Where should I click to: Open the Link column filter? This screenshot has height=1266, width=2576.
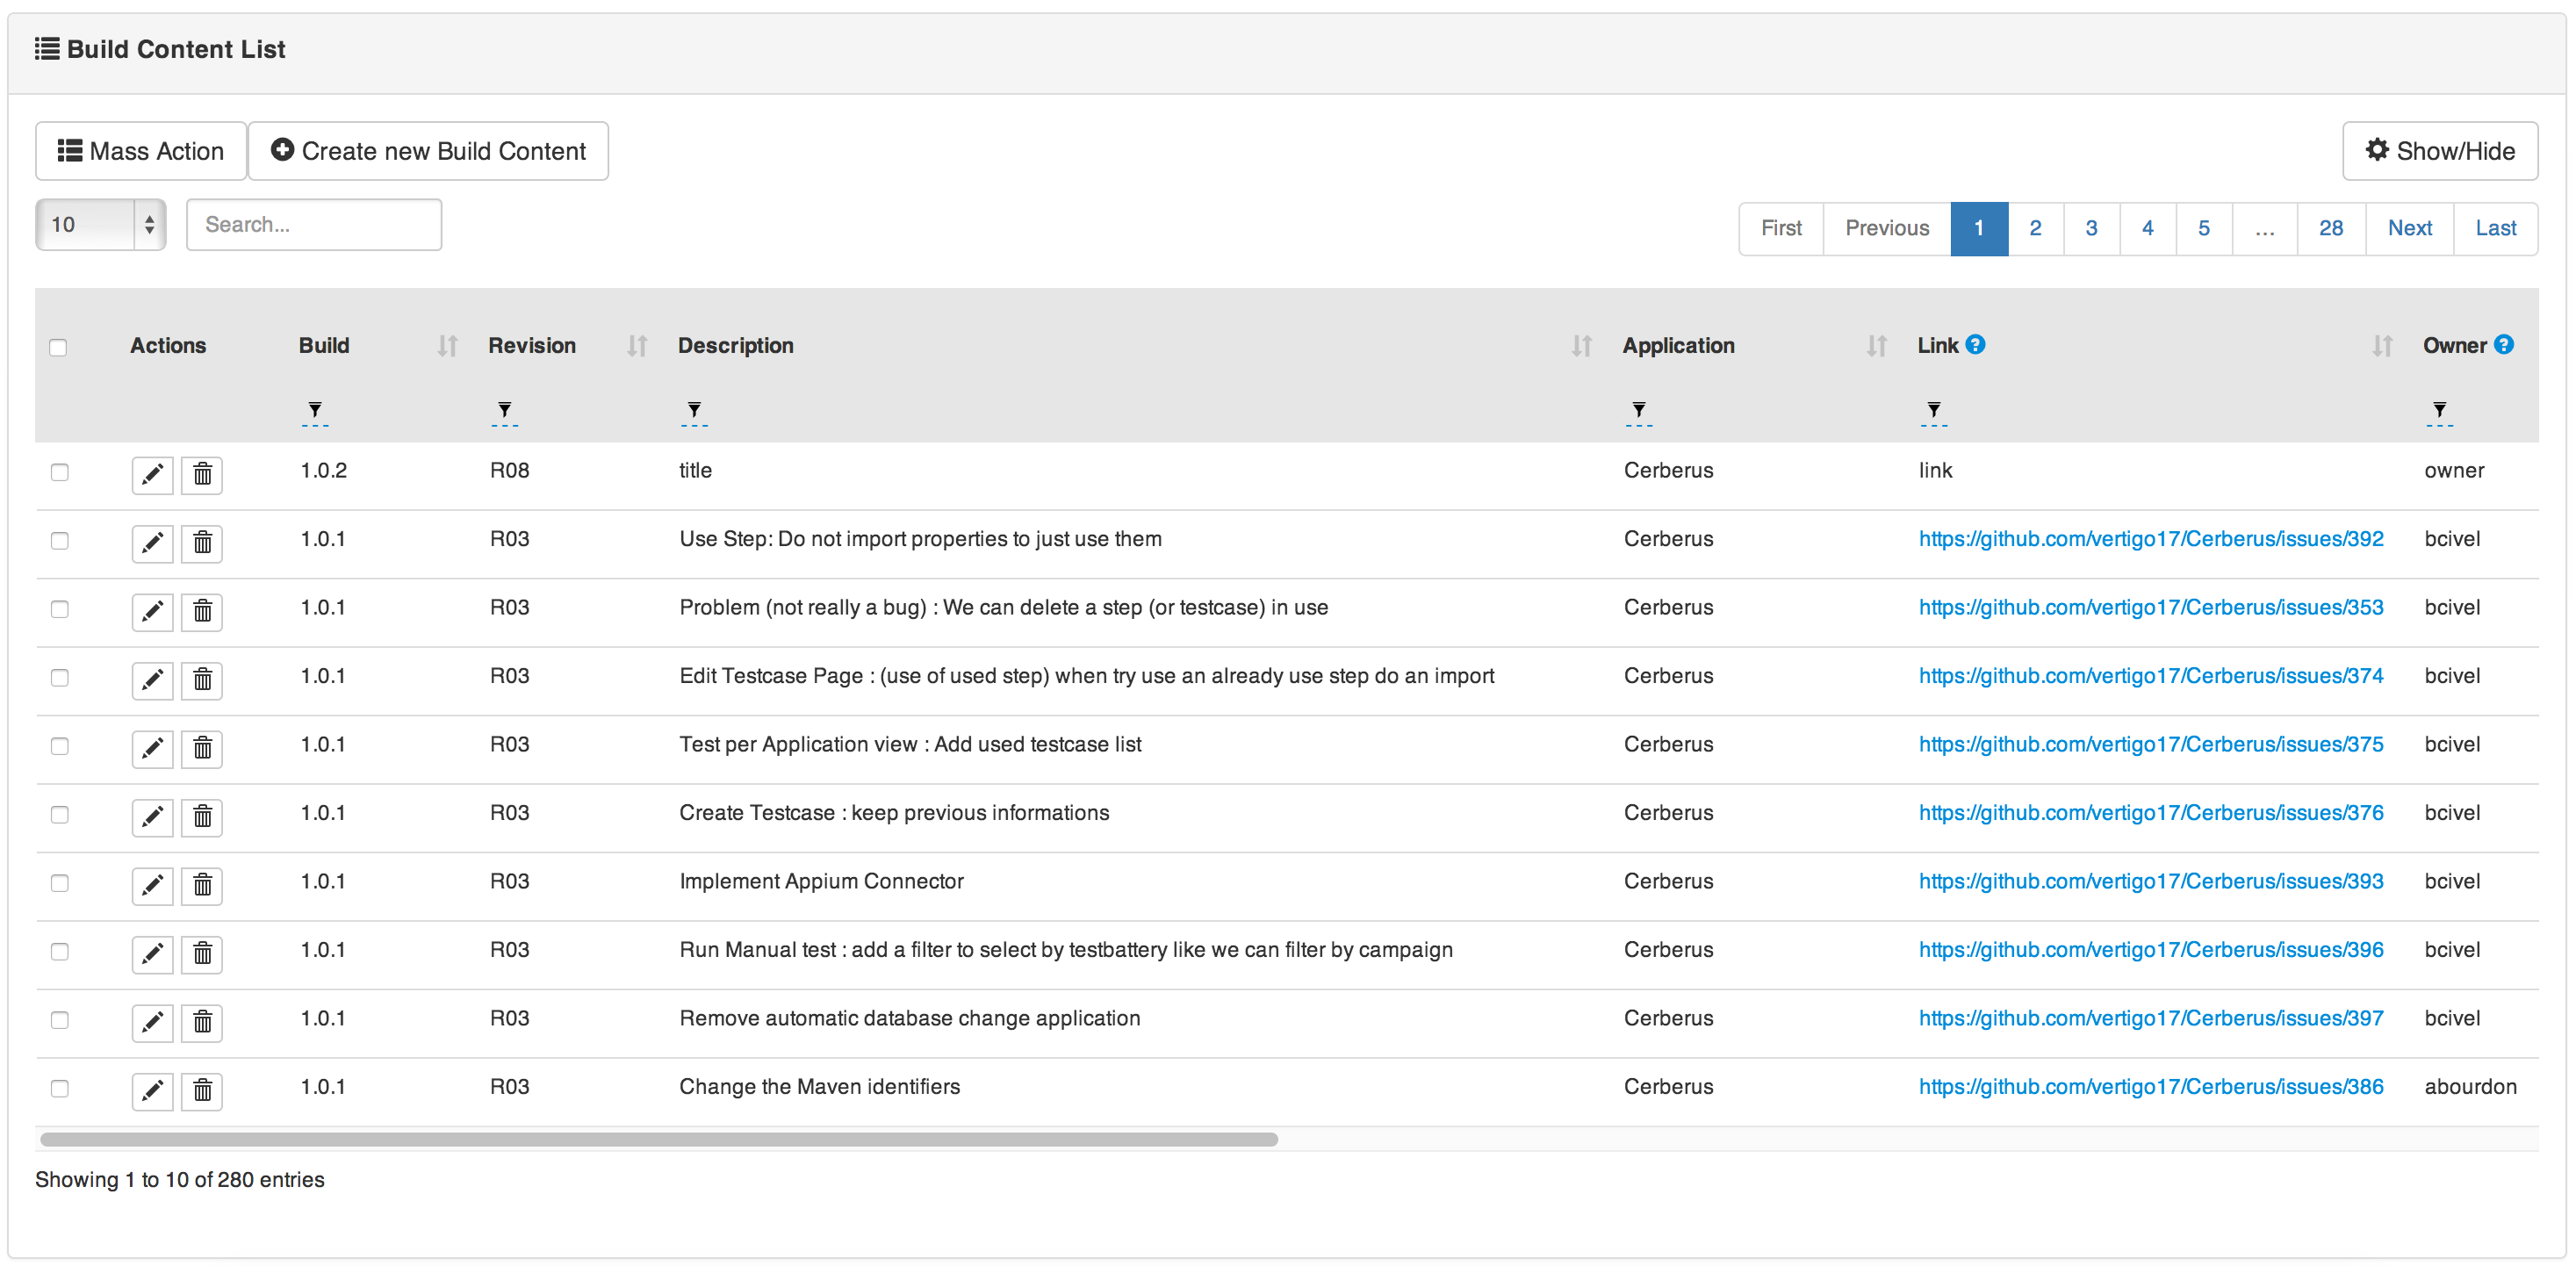point(1934,412)
